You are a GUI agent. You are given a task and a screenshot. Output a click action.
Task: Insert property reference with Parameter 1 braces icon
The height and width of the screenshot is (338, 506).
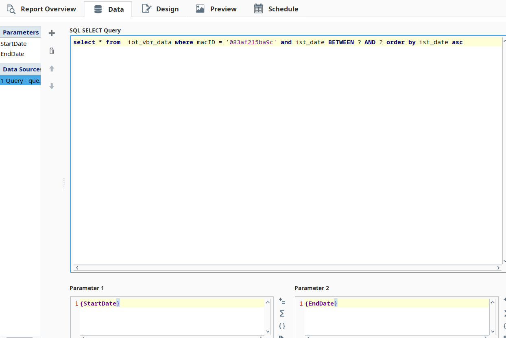(282, 326)
